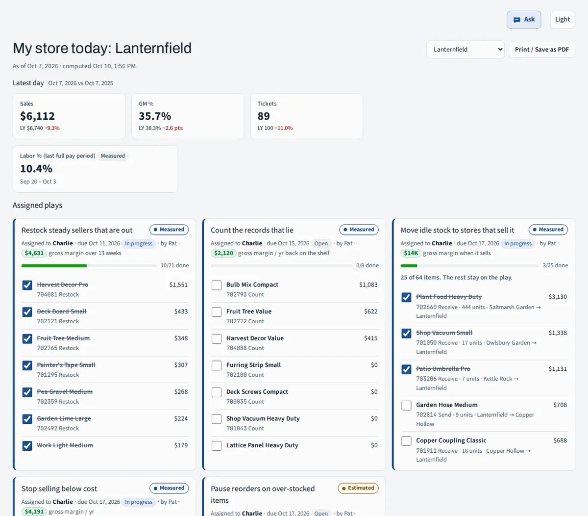This screenshot has height=516, width=588.
Task: Check the Bulb Mix Compact count item
Action: pyautogui.click(x=217, y=285)
